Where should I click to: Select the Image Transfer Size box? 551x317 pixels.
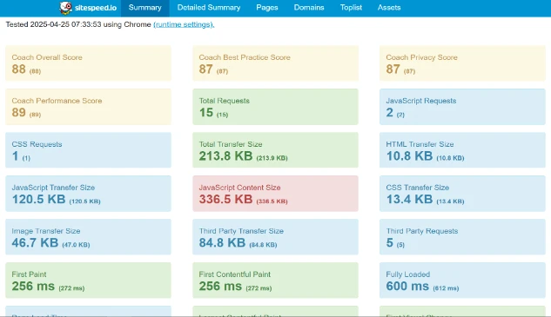88,237
